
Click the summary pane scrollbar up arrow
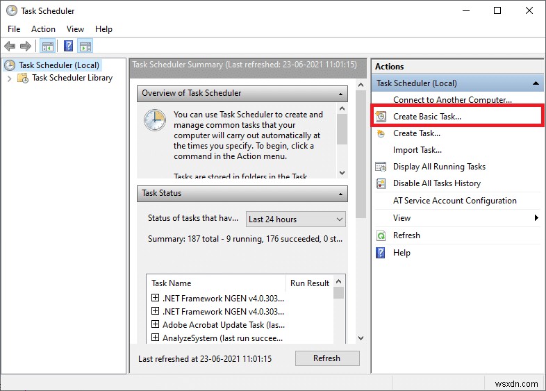pyautogui.click(x=361, y=85)
